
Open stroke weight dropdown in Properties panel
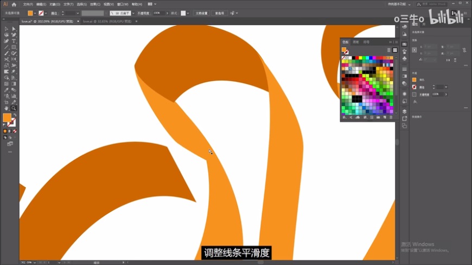point(446,87)
